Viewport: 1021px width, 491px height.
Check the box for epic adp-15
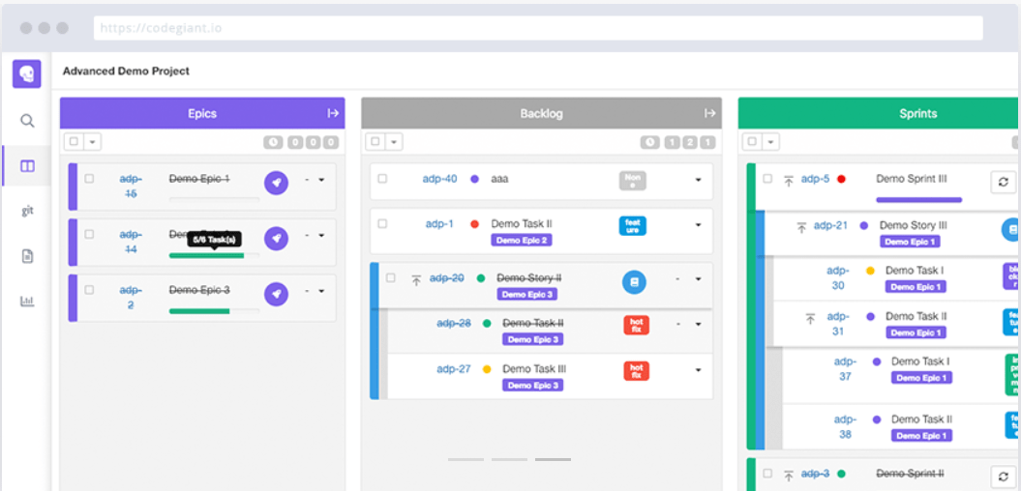click(89, 178)
